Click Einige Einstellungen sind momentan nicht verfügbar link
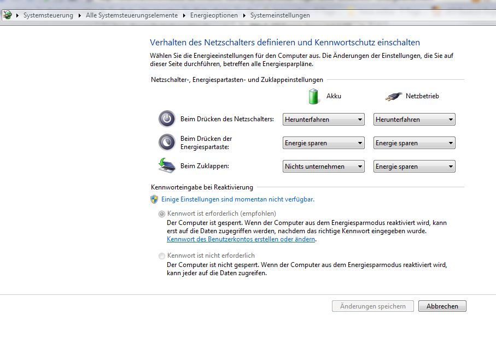The height and width of the screenshot is (338, 496). pyautogui.click(x=237, y=199)
